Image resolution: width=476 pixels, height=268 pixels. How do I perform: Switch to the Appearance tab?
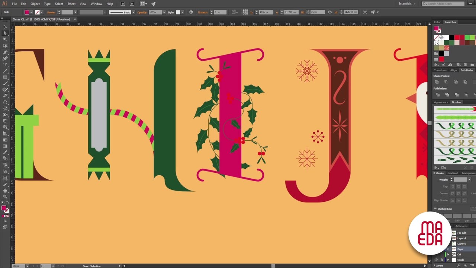(441, 102)
